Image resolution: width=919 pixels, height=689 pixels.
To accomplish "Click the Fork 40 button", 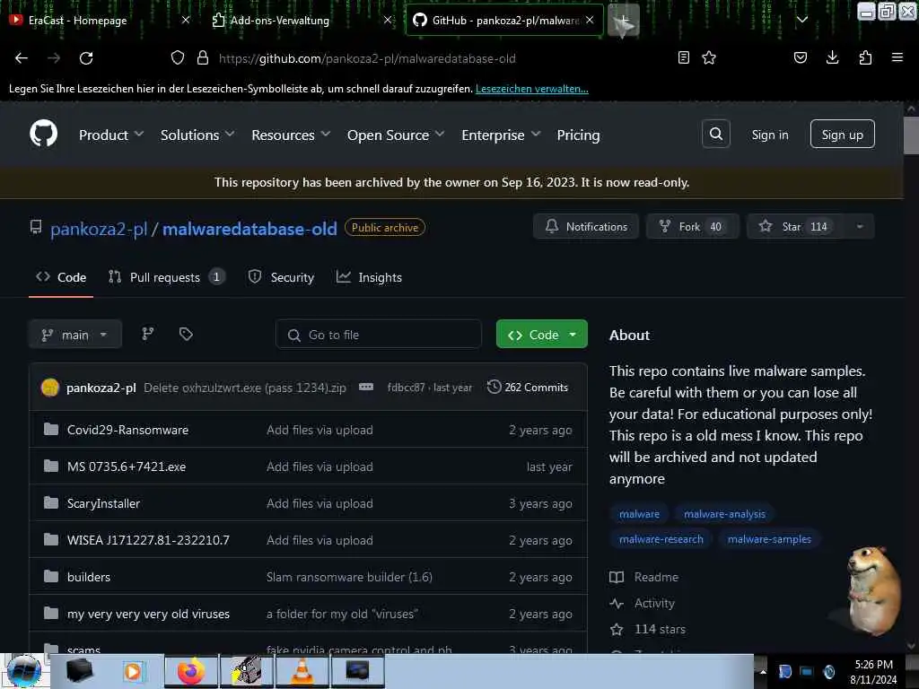I will pyautogui.click(x=693, y=227).
